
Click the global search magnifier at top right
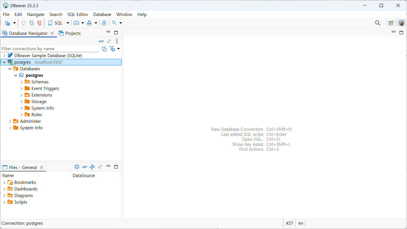point(378,23)
